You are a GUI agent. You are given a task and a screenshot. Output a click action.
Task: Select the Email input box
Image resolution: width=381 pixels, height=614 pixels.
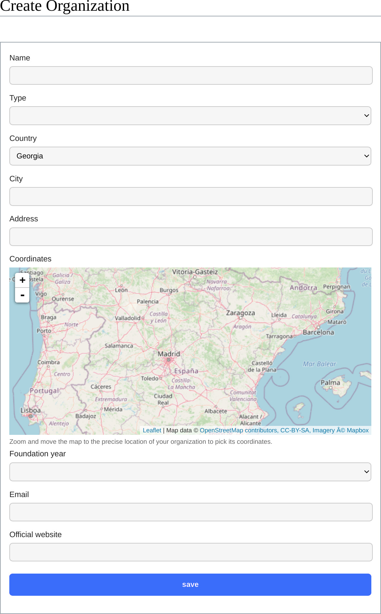pos(191,512)
